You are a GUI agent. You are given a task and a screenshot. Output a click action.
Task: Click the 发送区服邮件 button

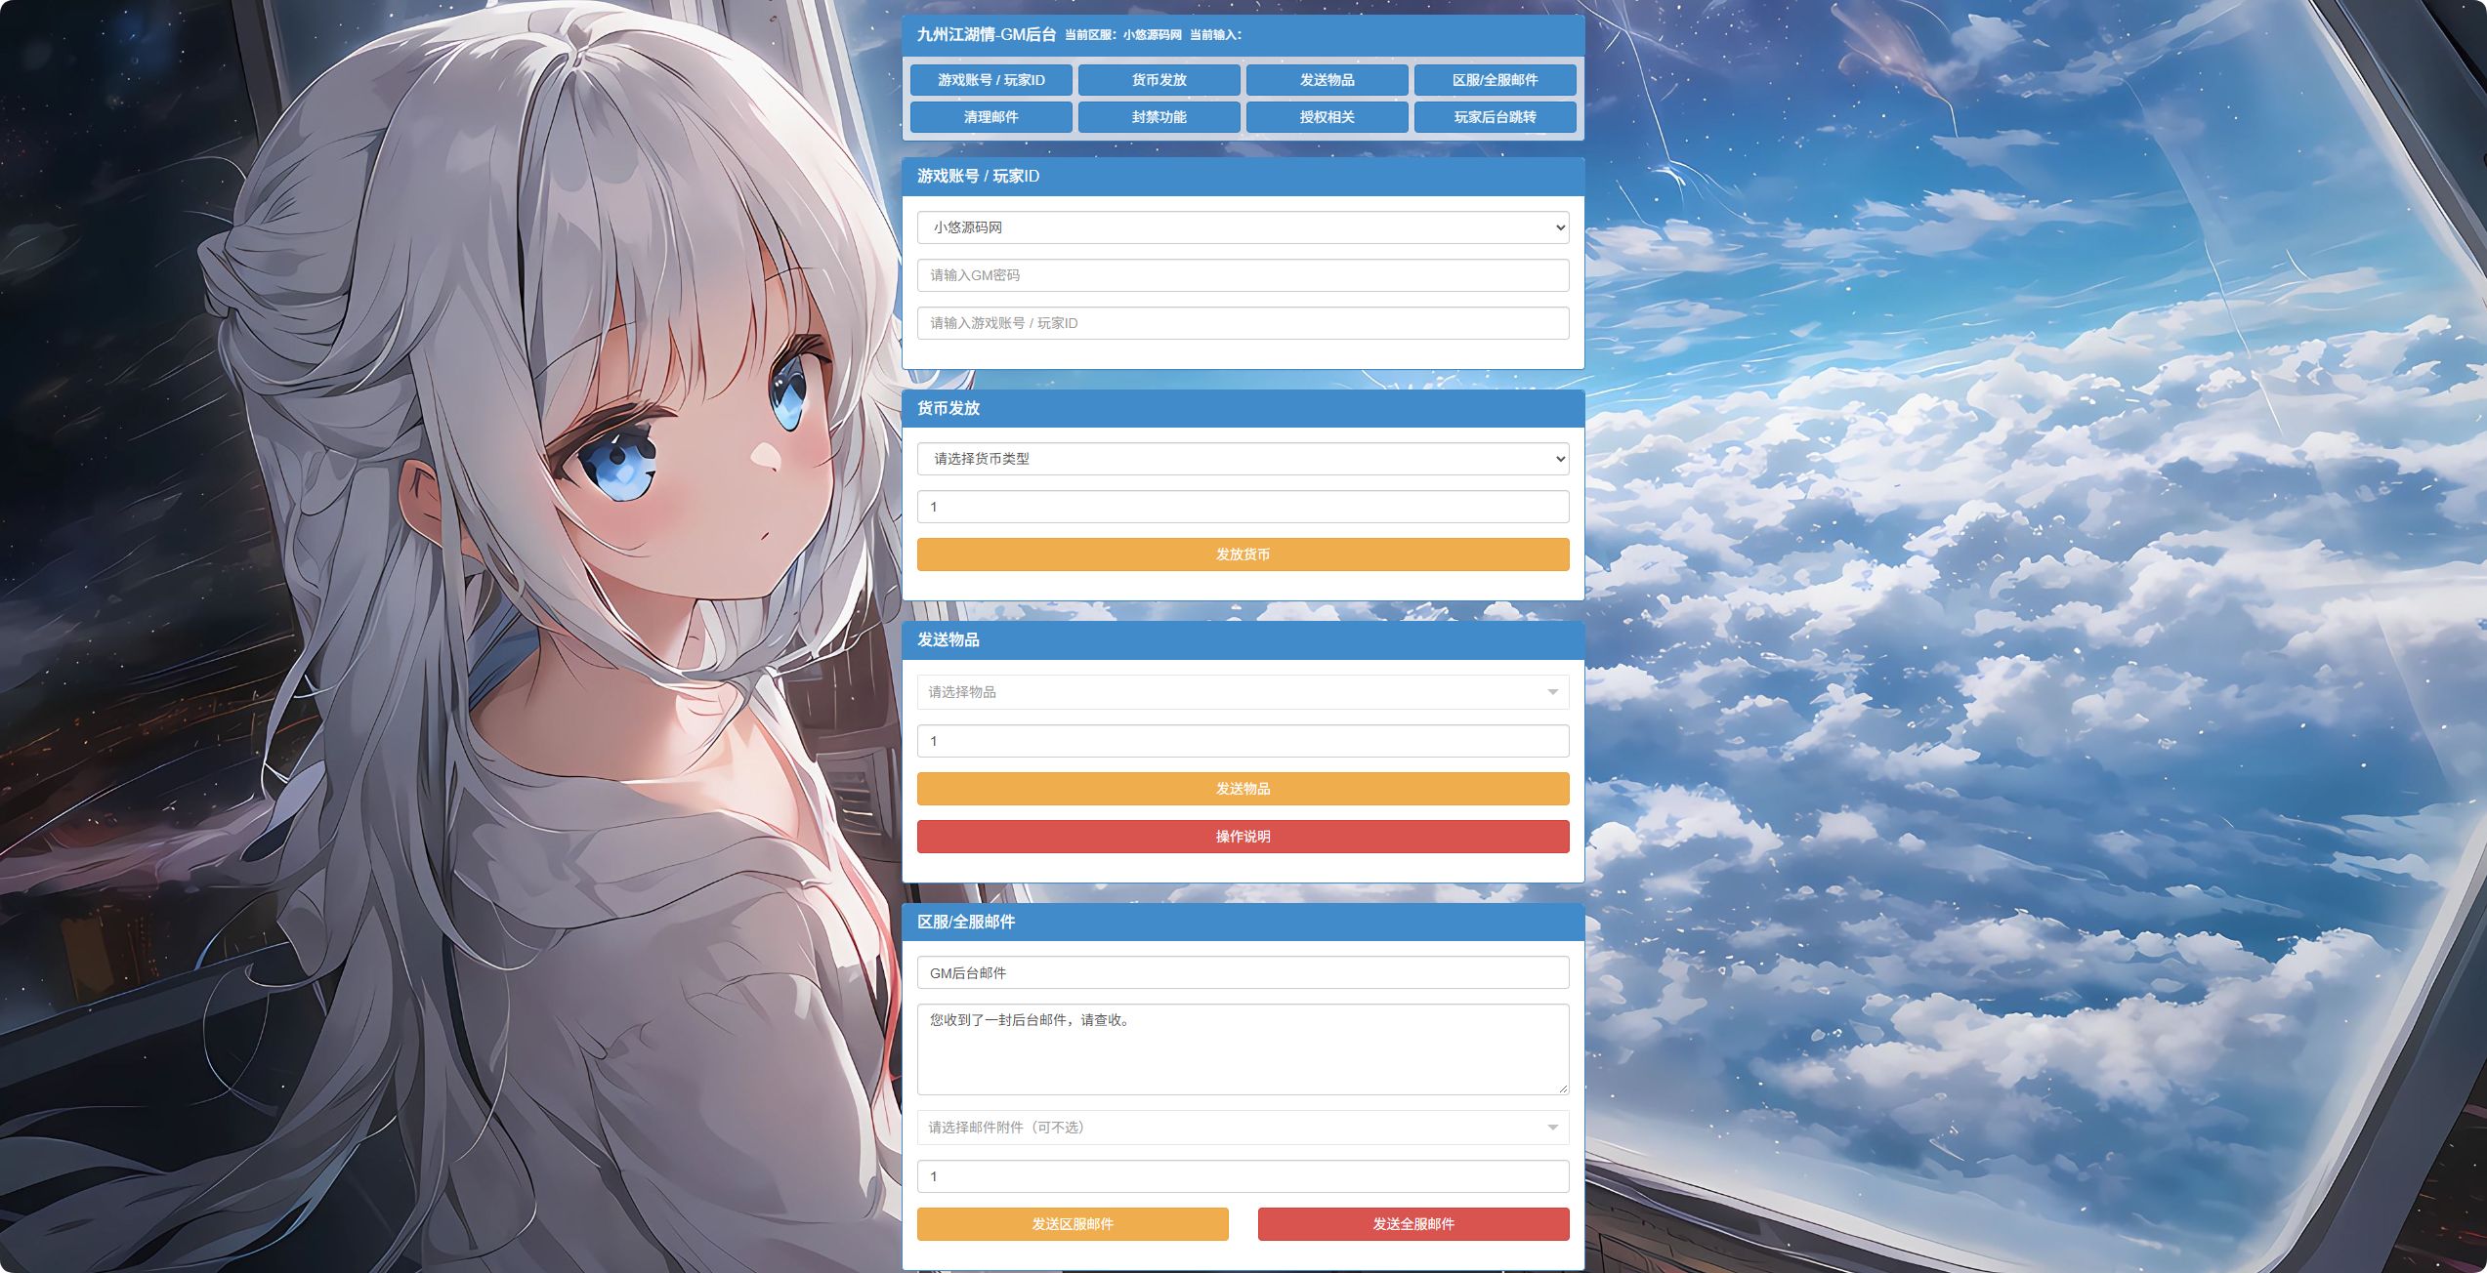pos(1073,1224)
